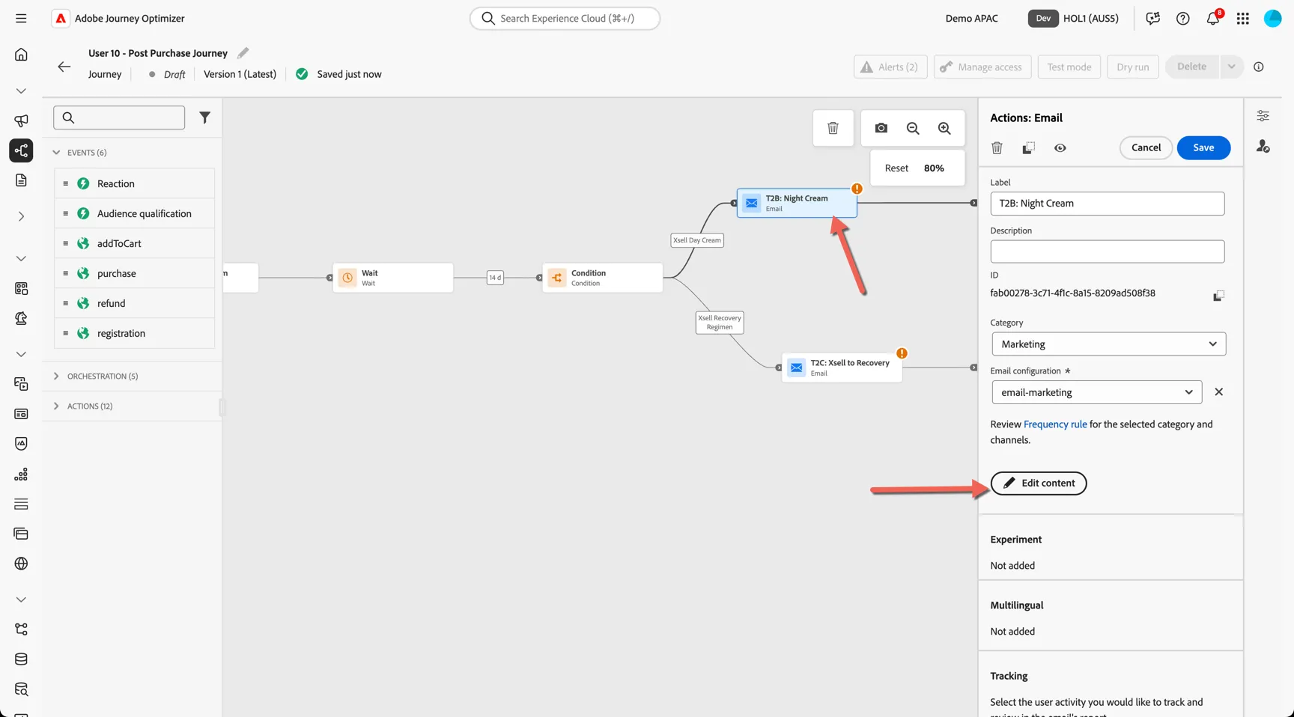Click the Search Experience Cloud bar
The height and width of the screenshot is (717, 1294).
point(565,18)
